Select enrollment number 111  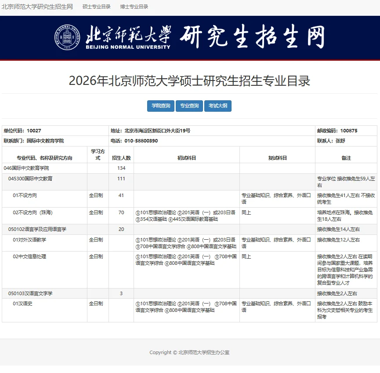(121, 179)
